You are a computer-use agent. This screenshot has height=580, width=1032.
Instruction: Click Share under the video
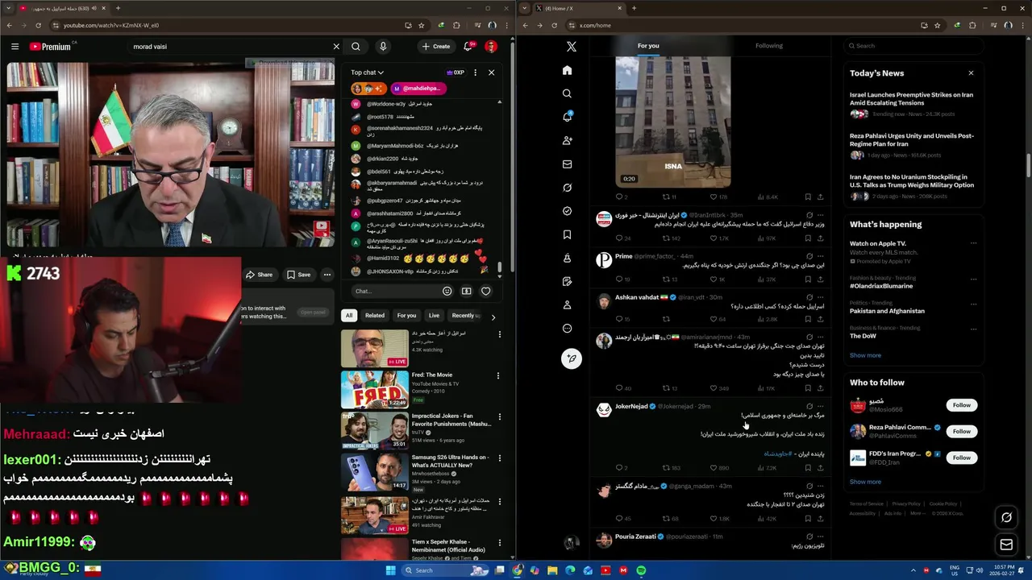259,275
